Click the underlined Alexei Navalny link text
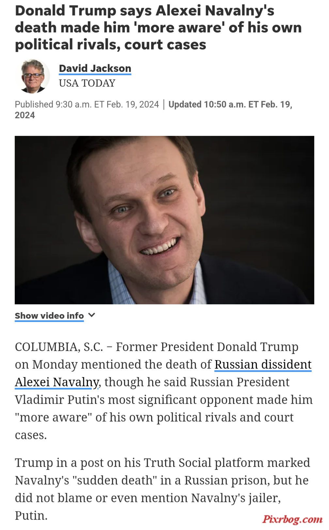This screenshot has height=530, width=329. [x=57, y=382]
